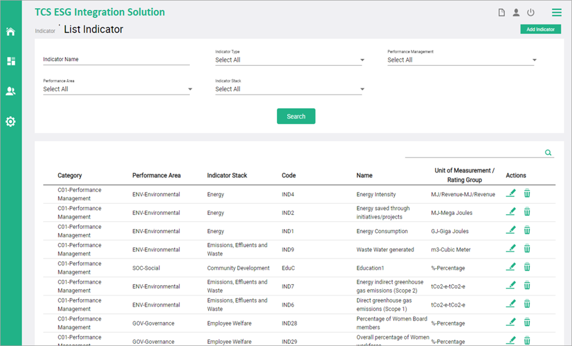This screenshot has height=346, width=572.
Task: Focus the Indicator Name input field
Action: (116, 60)
